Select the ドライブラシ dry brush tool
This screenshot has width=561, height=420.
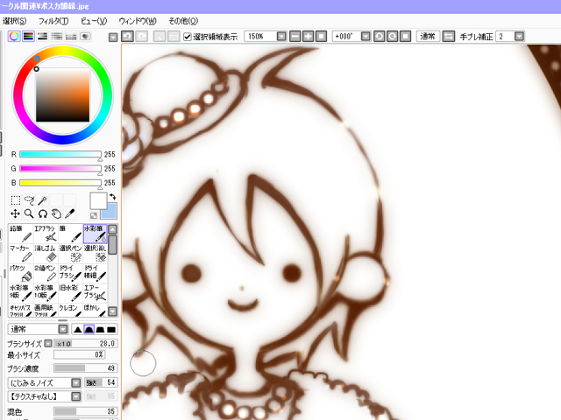click(x=70, y=273)
